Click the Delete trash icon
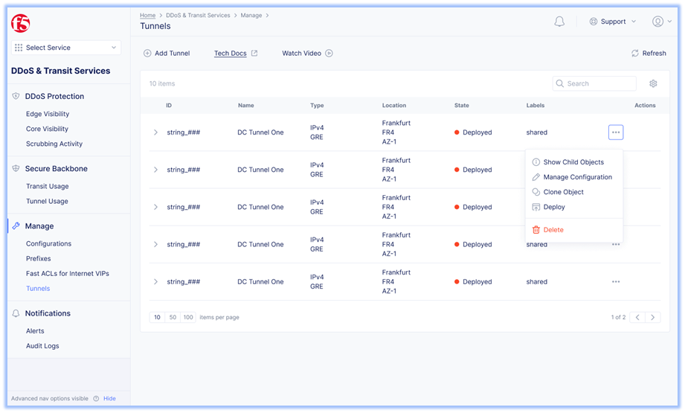Viewport: 685px width, 413px height. tap(536, 230)
